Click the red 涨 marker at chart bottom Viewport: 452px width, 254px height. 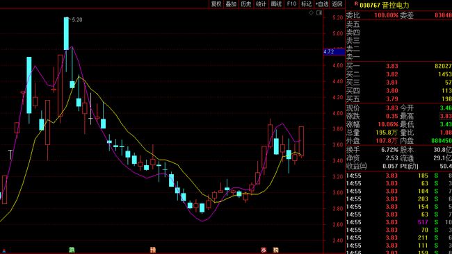click(x=264, y=250)
